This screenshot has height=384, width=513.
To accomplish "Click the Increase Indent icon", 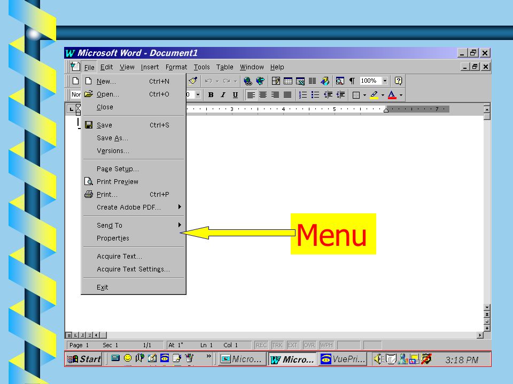I will [340, 95].
